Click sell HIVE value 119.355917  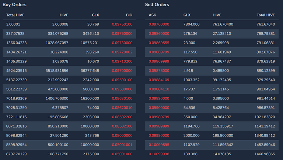click(x=223, y=126)
